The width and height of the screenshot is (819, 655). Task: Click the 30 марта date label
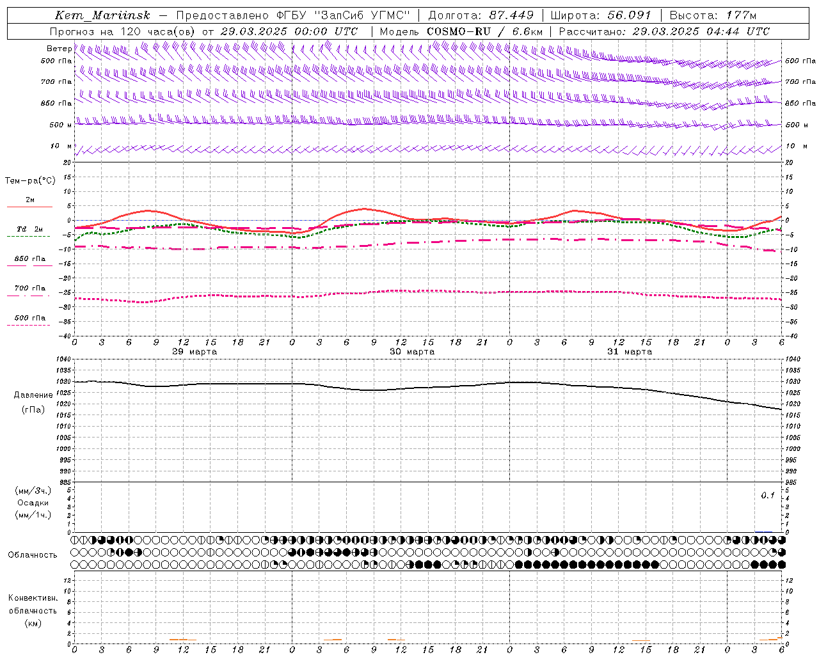click(x=412, y=352)
